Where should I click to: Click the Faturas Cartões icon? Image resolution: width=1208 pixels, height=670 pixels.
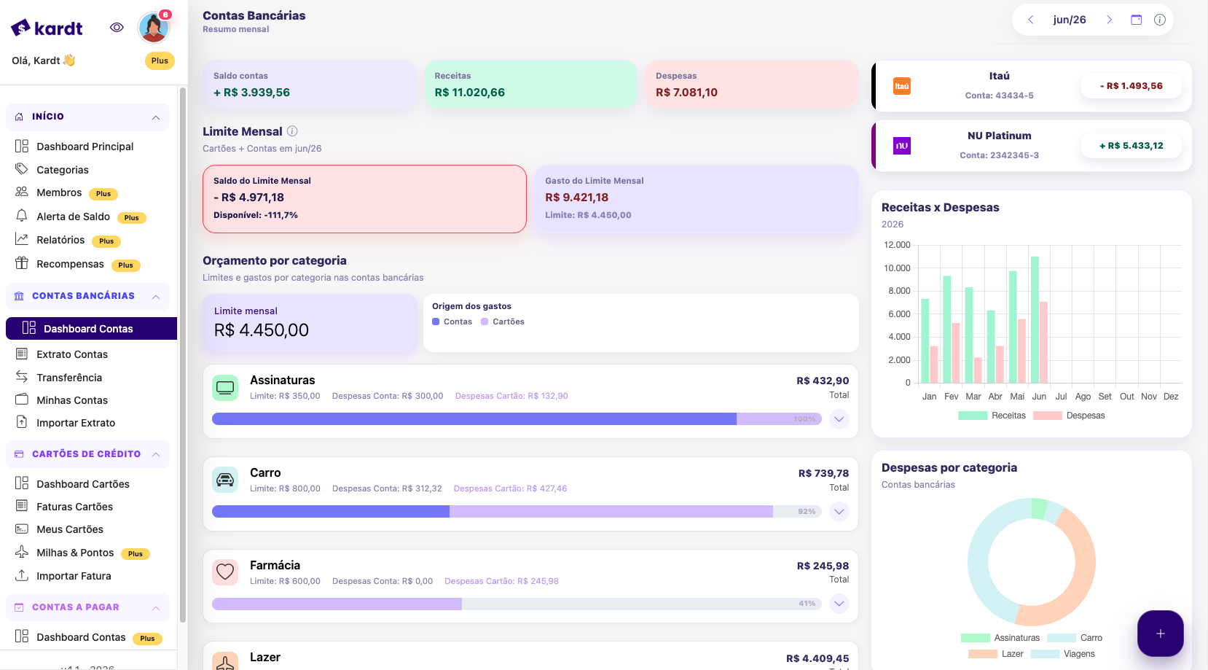(x=22, y=506)
